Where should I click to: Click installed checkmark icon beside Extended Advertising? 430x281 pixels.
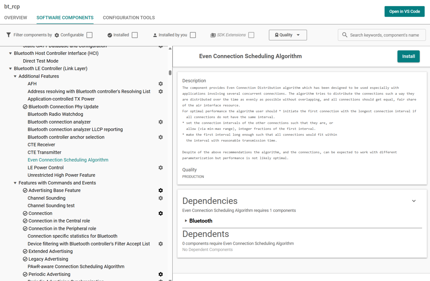point(25,251)
